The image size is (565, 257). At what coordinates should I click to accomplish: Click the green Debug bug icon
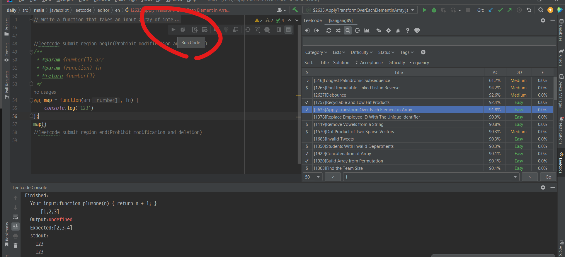434,10
